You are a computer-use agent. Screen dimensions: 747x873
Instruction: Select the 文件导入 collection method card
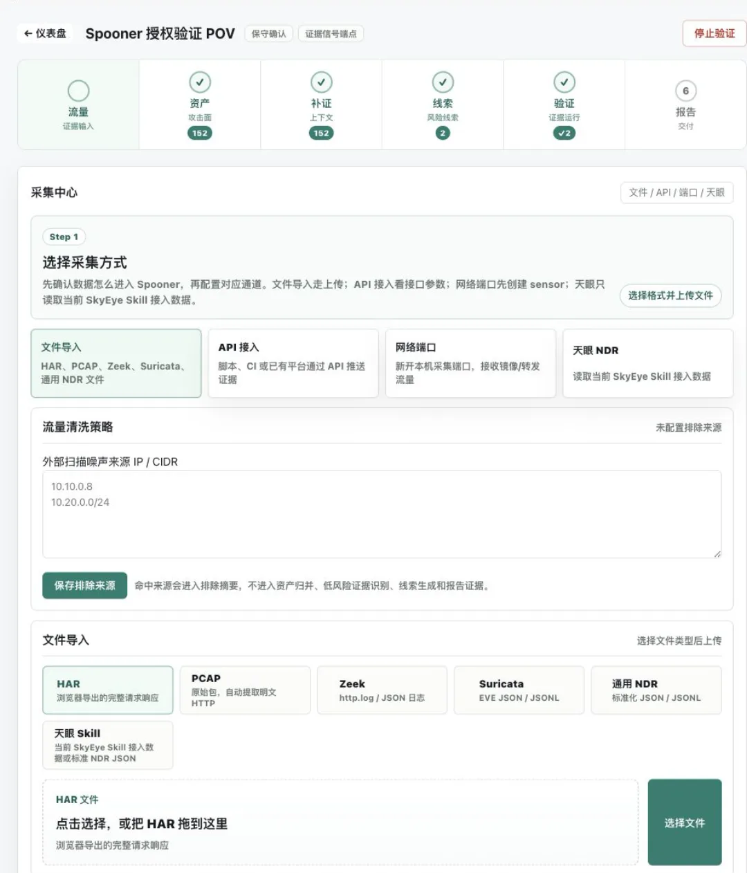pyautogui.click(x=116, y=363)
